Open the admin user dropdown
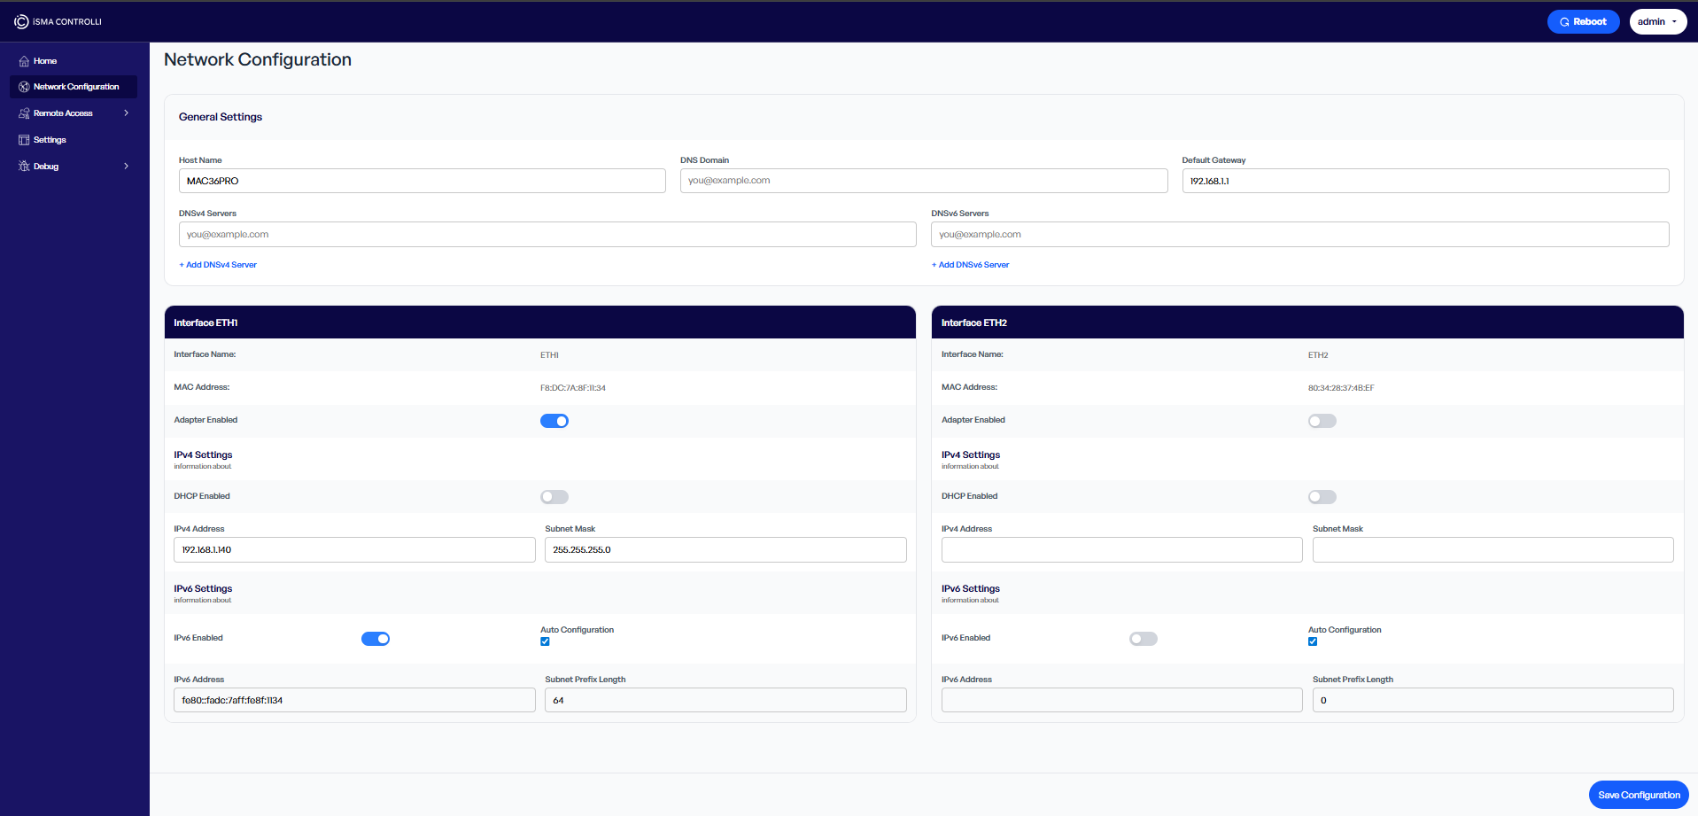Viewport: 1698px width, 816px height. [x=1658, y=21]
